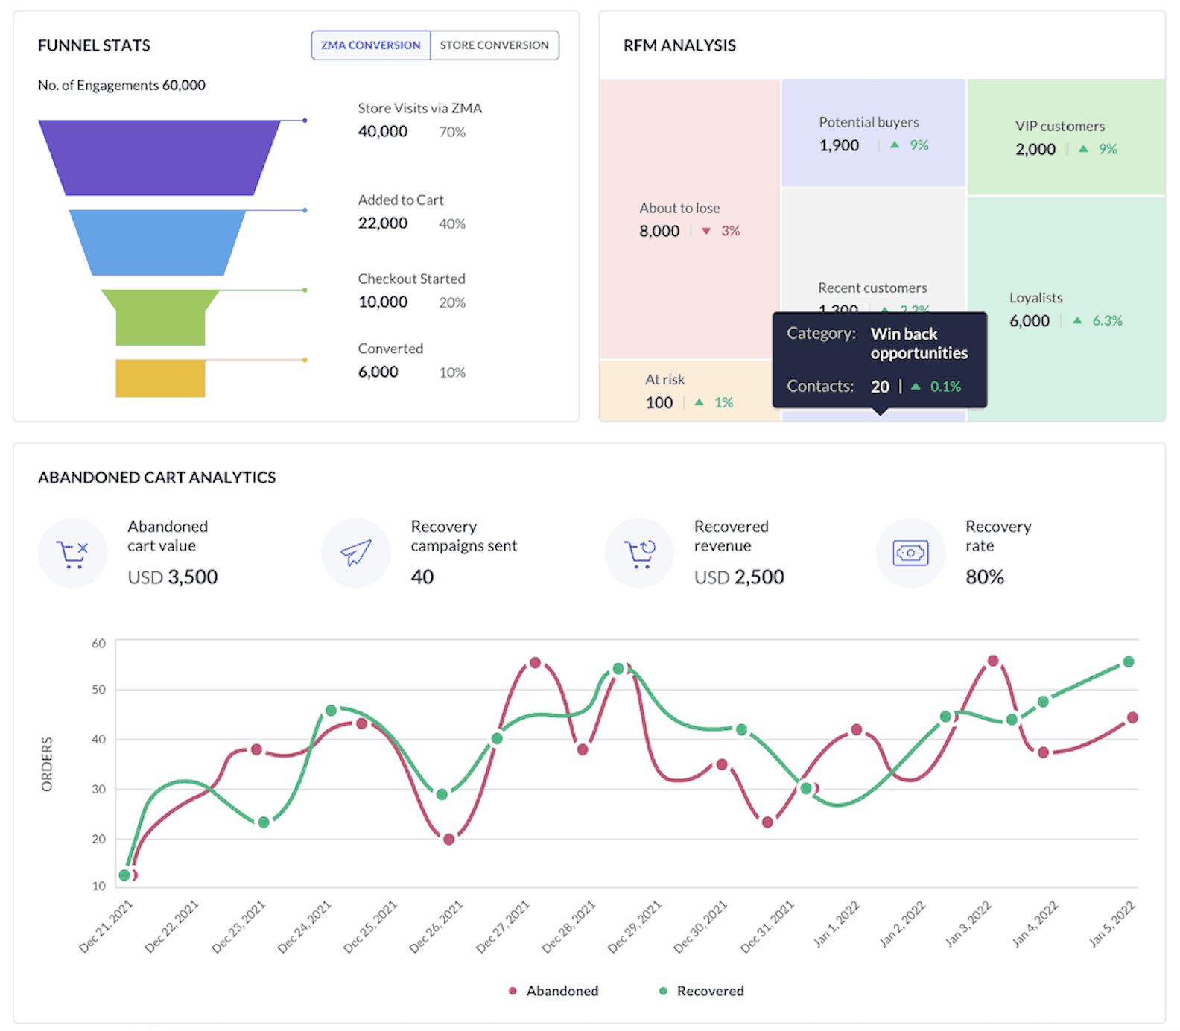Click Potential buyers count 1,900
Screen dimensions: 1180x1031
[x=839, y=146]
